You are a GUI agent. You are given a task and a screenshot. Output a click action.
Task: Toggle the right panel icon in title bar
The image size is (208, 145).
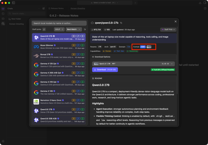click(205, 3)
